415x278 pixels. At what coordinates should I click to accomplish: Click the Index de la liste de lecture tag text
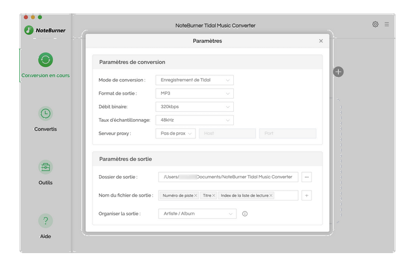coord(244,195)
